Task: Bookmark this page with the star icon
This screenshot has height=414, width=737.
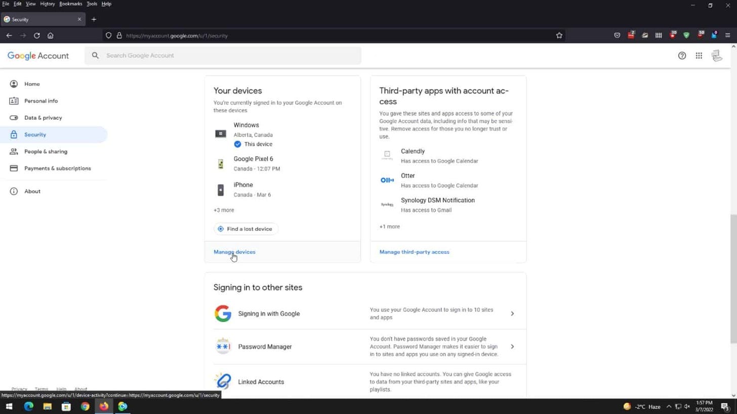Action: 559,35
